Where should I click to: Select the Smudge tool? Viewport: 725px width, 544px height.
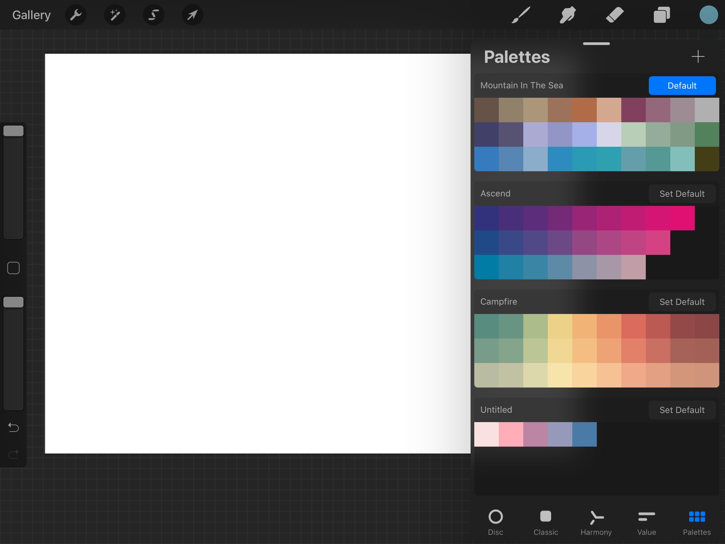[x=567, y=14]
